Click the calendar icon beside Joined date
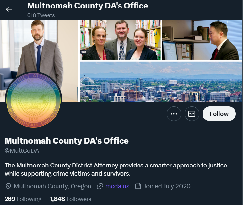This screenshot has width=243, height=205. (x=138, y=186)
